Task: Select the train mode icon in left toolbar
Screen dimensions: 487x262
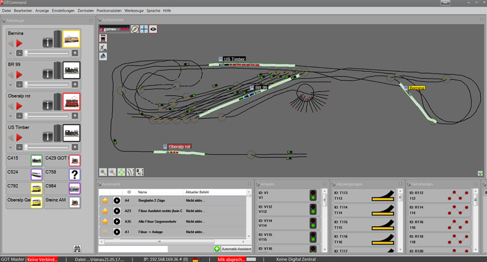Action: coord(103,38)
